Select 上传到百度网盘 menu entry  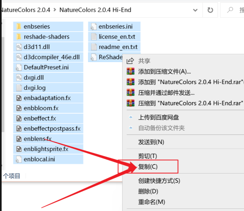(x=159, y=117)
